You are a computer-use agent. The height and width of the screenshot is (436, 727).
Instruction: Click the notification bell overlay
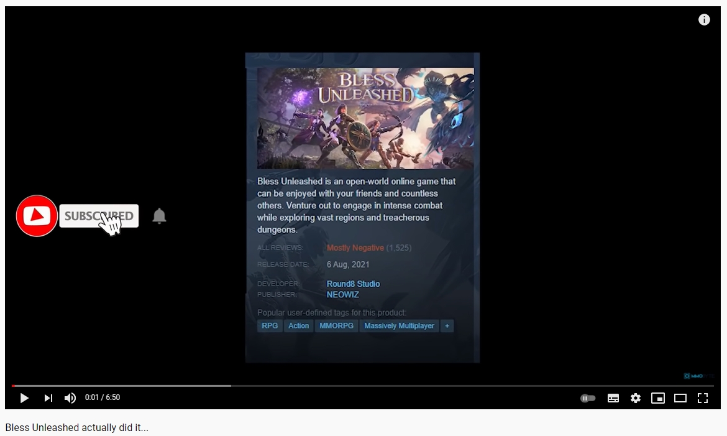159,216
